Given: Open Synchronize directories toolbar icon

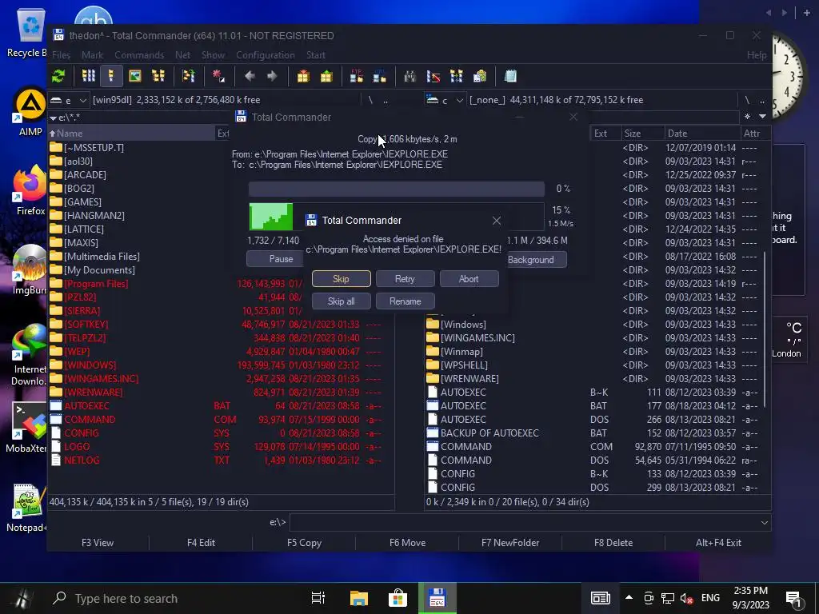Looking at the screenshot, I should 456,76.
